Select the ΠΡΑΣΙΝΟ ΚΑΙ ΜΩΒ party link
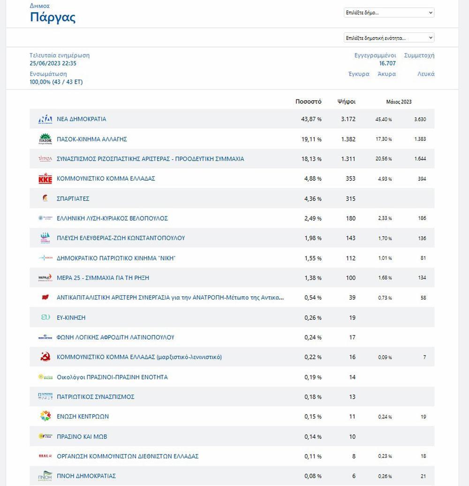469x486 pixels. (x=82, y=436)
